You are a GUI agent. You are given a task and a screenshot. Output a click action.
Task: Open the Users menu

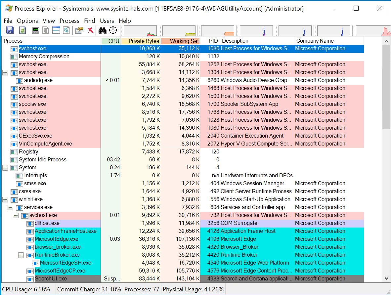point(107,21)
